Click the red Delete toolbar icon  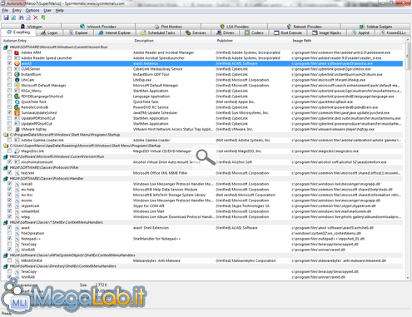click(36, 17)
